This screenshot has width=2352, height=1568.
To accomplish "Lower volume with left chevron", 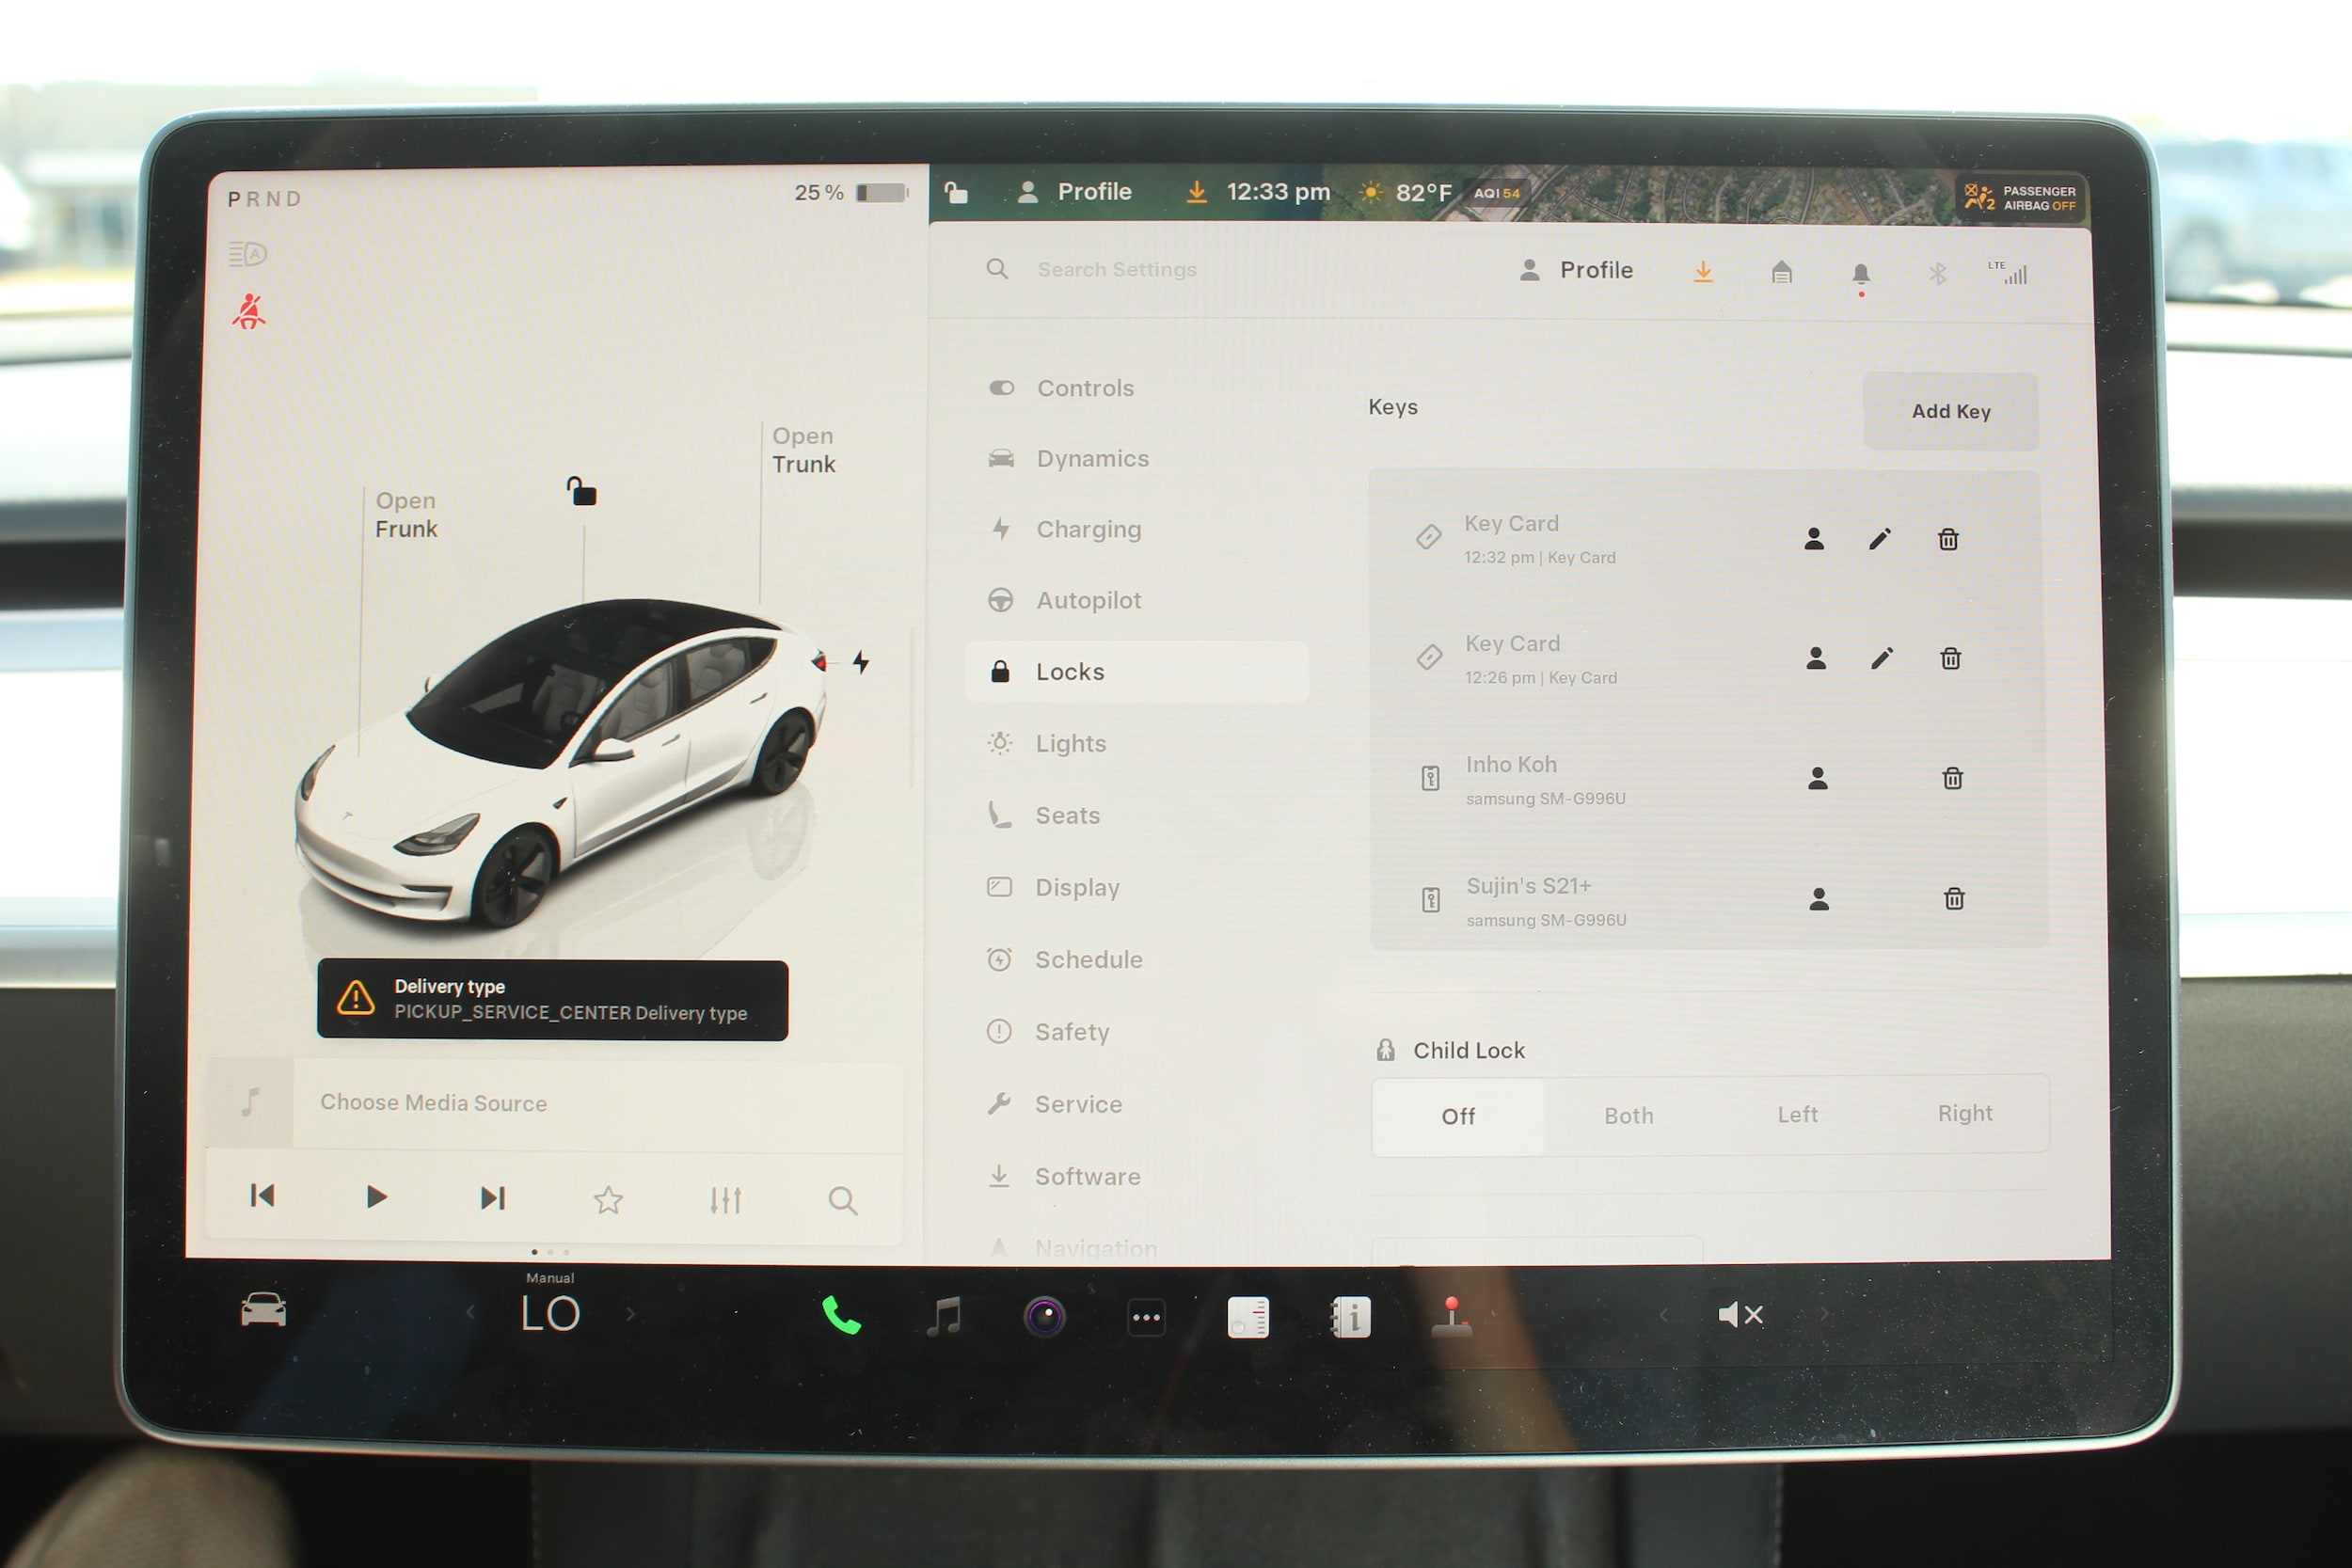I will (1663, 1315).
